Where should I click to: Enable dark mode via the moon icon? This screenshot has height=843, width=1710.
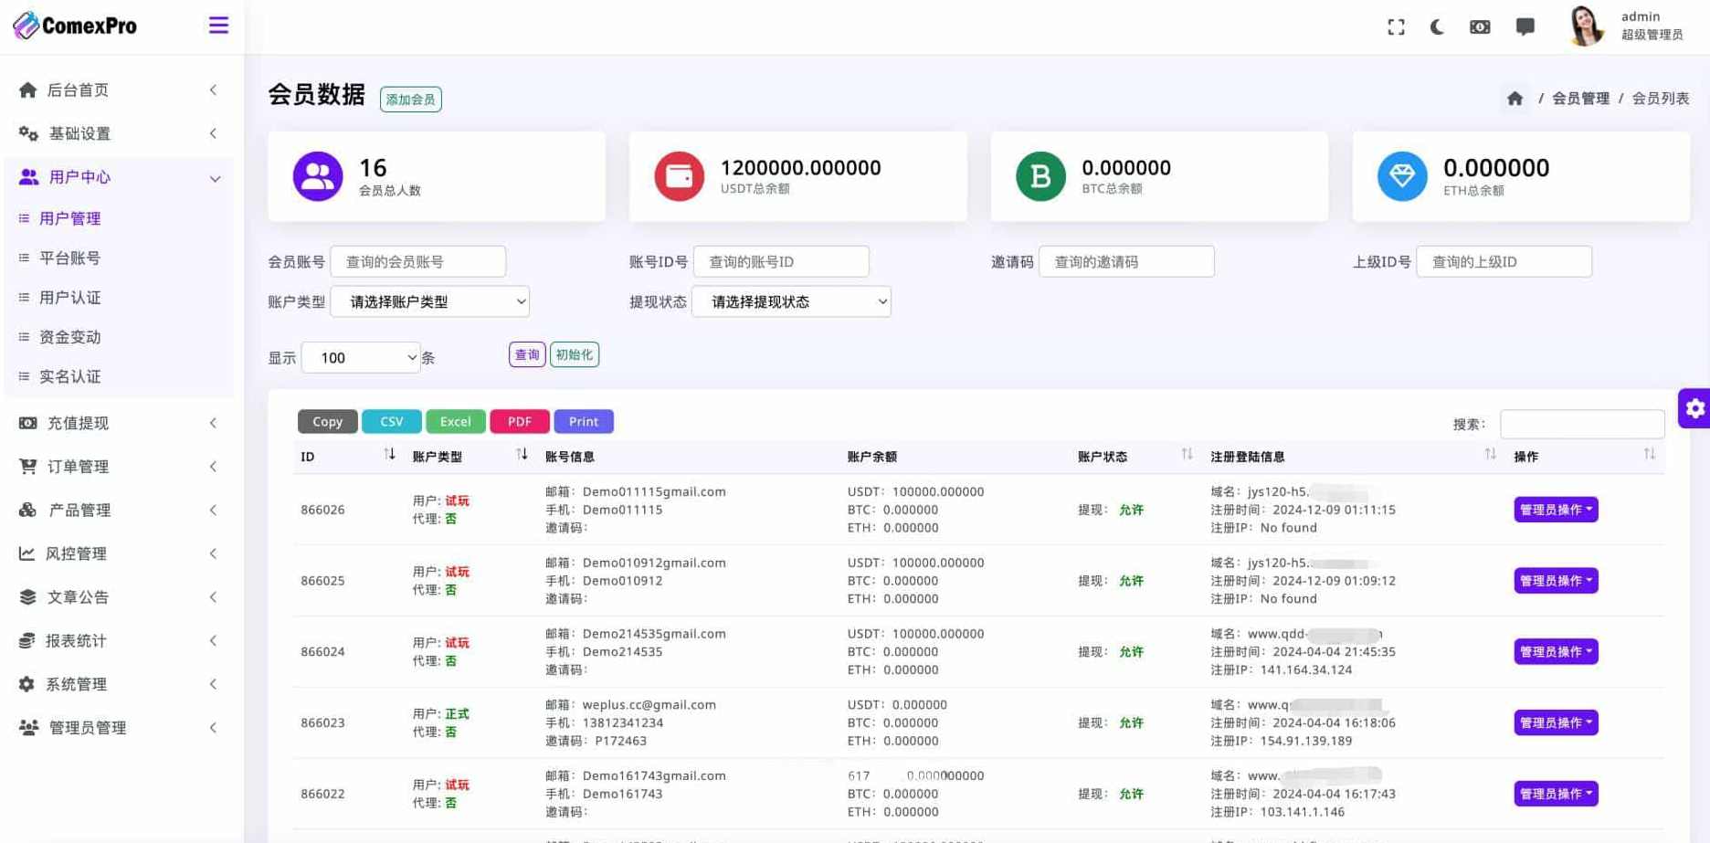[1437, 27]
